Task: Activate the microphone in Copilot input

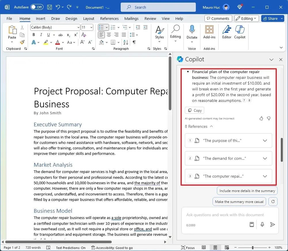Action: [262, 224]
